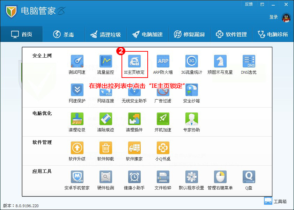Launch 无线安全助手 wireless assistant
This screenshot has height=210, width=294.
(x=134, y=93)
